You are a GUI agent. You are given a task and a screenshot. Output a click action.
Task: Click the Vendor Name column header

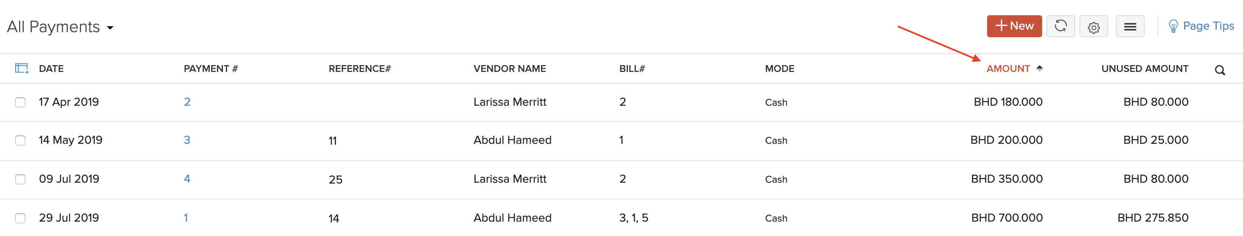(510, 69)
